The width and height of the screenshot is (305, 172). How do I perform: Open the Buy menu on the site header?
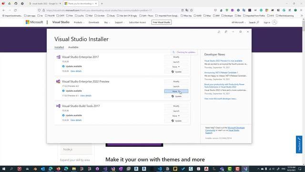[107, 22]
